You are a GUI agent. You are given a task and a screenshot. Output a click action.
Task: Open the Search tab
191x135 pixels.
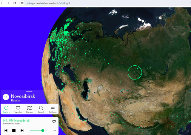[x=41, y=109]
